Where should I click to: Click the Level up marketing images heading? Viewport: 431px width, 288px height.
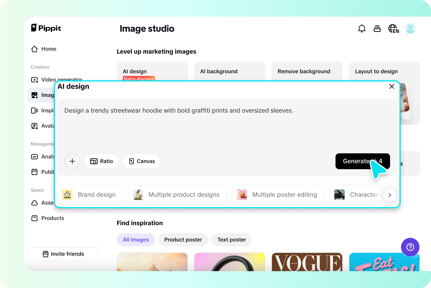click(x=156, y=52)
